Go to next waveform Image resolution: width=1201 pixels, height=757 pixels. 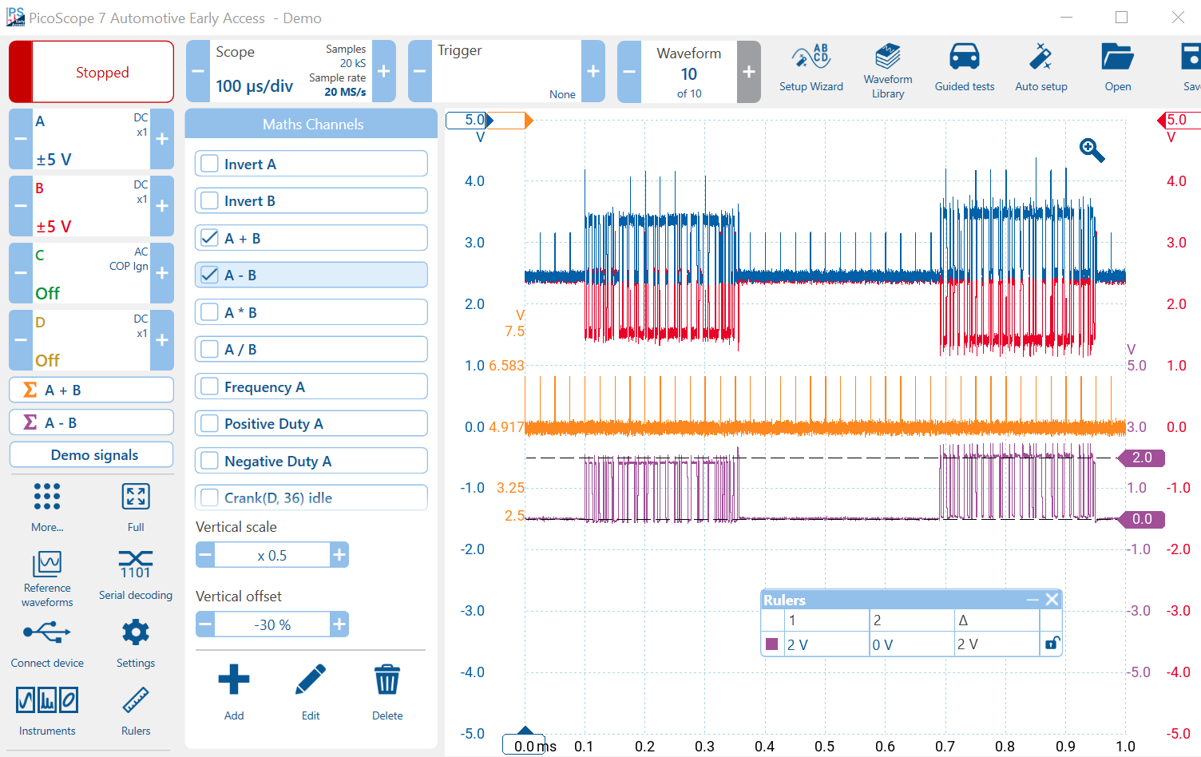click(749, 71)
